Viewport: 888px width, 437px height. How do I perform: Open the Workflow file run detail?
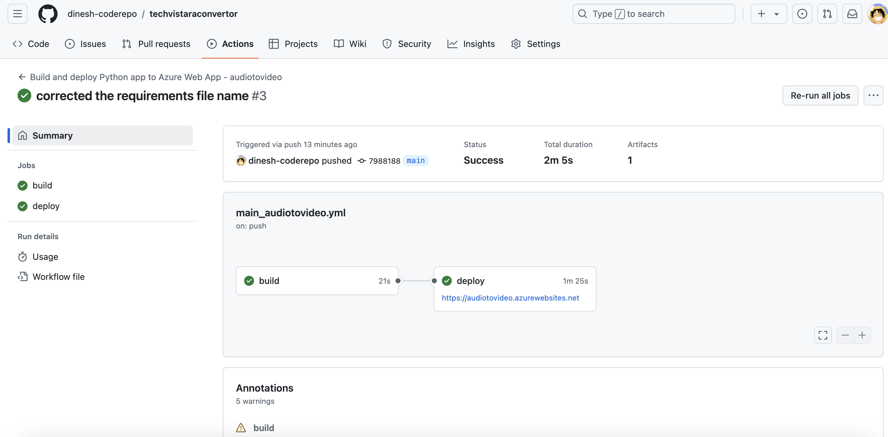[x=58, y=277]
